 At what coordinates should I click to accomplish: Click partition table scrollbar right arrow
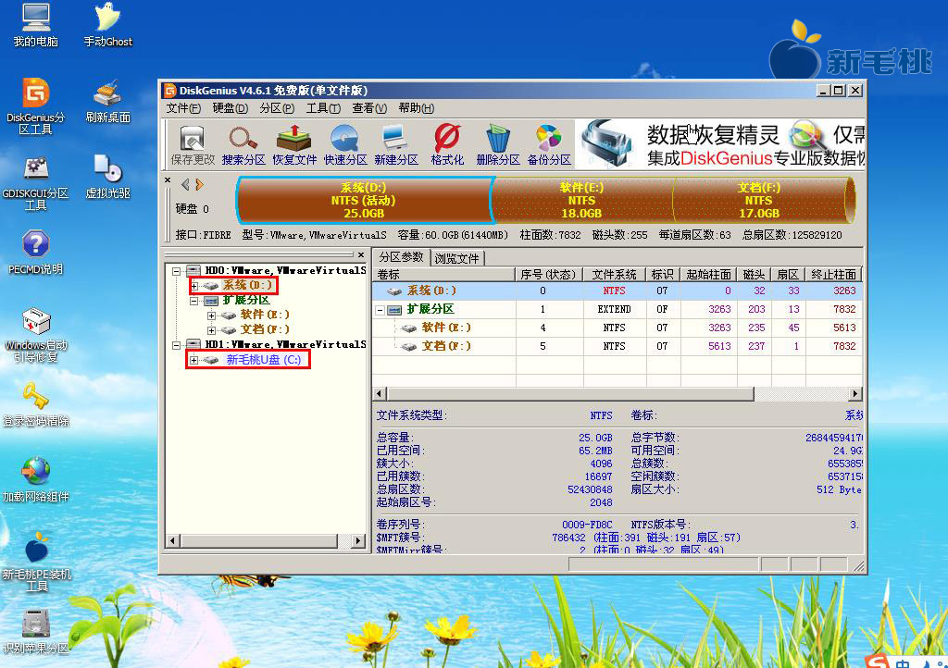point(854,394)
